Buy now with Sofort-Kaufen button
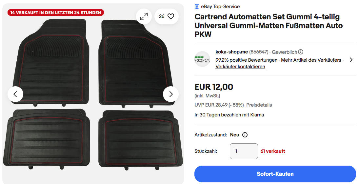The height and width of the screenshot is (184, 359). pyautogui.click(x=275, y=174)
